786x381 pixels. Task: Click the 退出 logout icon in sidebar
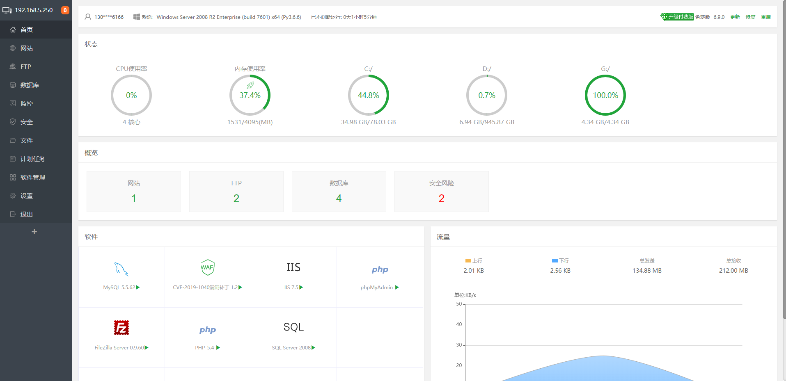click(x=13, y=214)
